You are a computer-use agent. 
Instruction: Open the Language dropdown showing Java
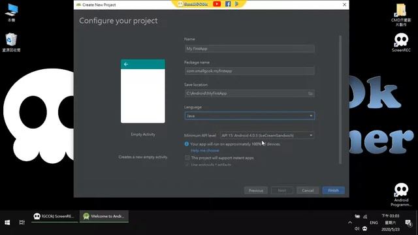tap(249, 116)
